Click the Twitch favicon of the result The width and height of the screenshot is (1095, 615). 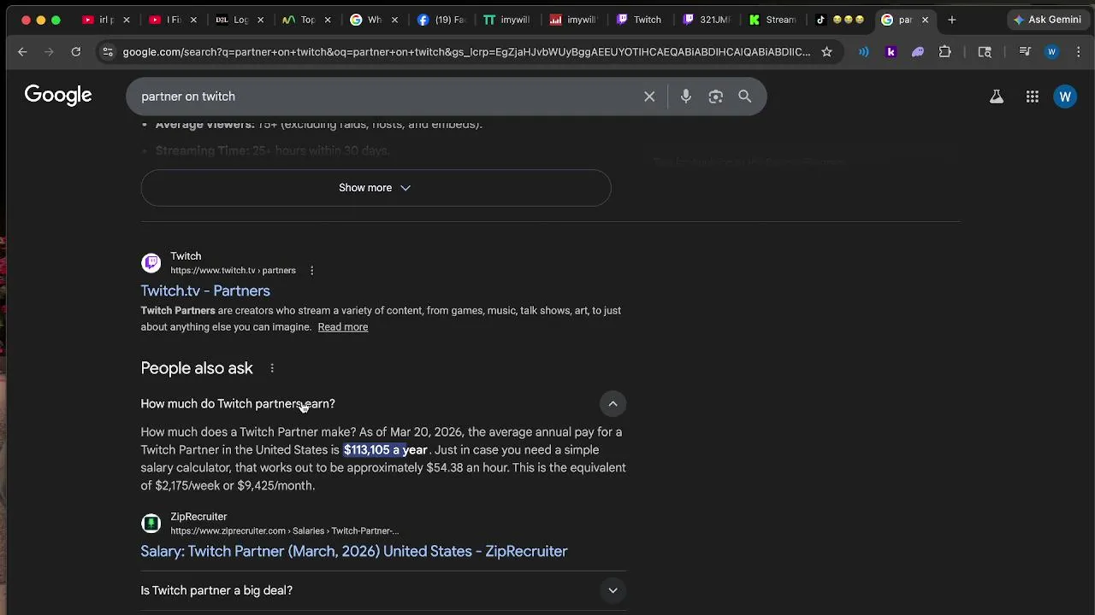coord(151,263)
